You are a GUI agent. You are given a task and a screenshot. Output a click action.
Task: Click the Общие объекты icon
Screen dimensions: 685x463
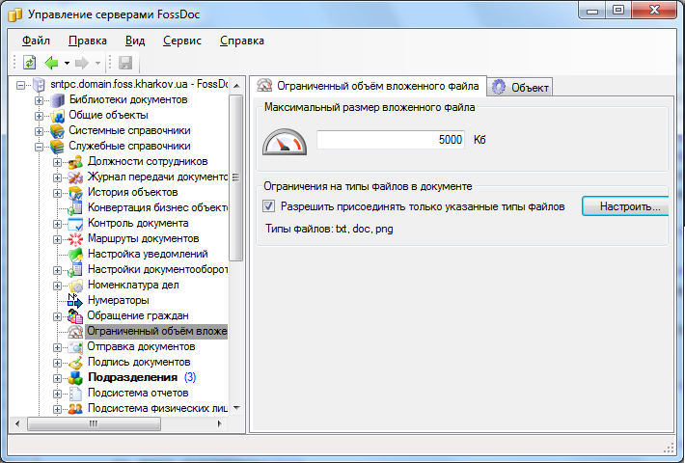tap(57, 116)
